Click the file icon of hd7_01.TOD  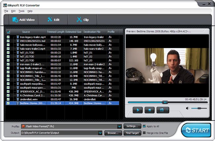pyautogui.click(x=18, y=53)
